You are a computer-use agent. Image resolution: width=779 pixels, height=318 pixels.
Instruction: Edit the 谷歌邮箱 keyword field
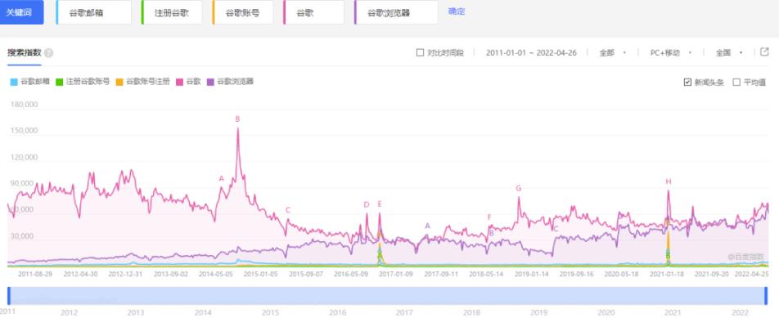point(94,12)
